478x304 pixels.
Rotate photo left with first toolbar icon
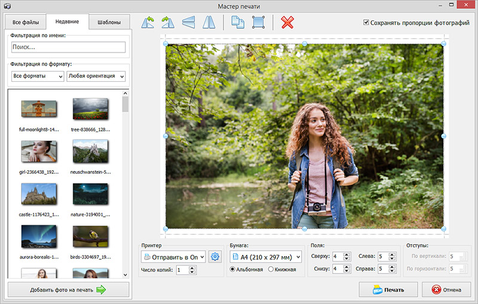coord(148,23)
